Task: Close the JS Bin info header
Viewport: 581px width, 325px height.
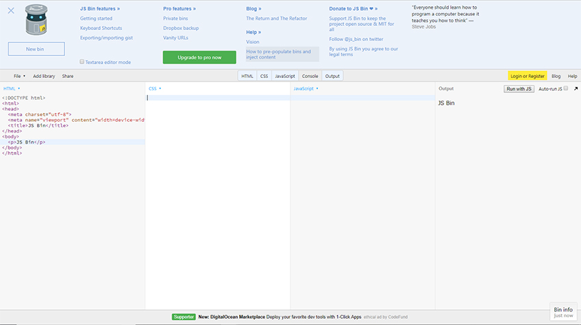Action: (11, 10)
